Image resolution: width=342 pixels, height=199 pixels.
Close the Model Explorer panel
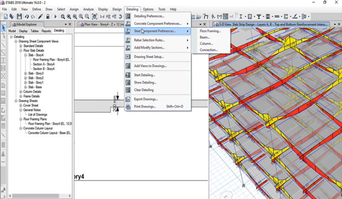click(70, 24)
